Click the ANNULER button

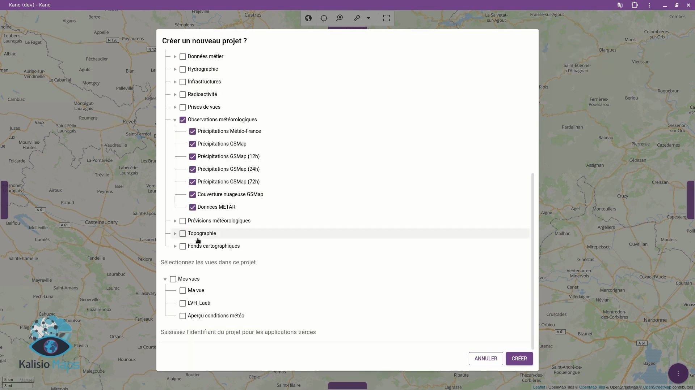pos(485,359)
